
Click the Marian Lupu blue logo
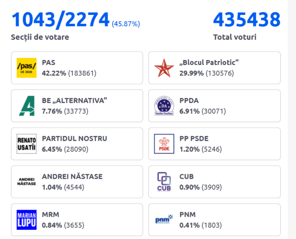pos(26,219)
